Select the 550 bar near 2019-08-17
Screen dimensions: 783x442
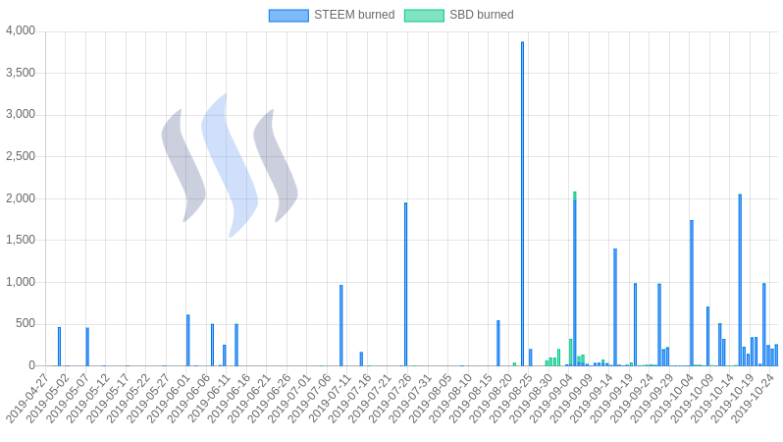tap(498, 343)
